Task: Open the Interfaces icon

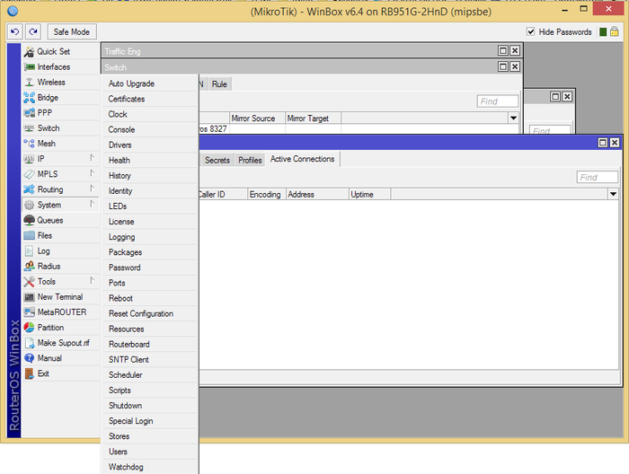Action: [x=29, y=67]
